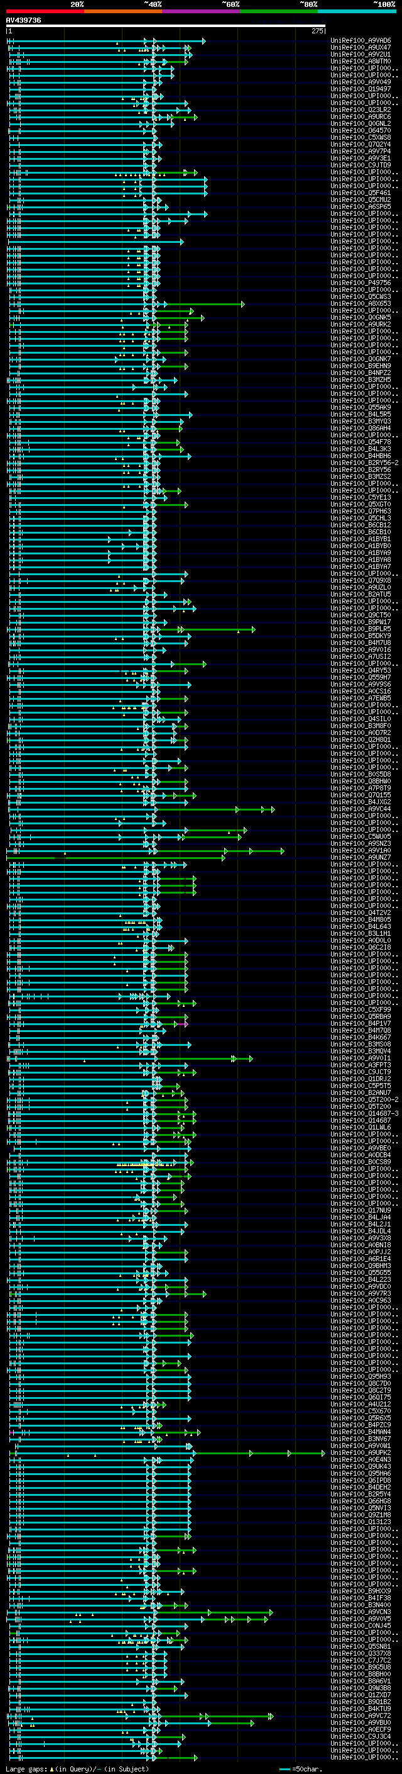Select hit UniRef100_B2RY56-2
The height and width of the screenshot is (1774, 402).
tap(364, 463)
